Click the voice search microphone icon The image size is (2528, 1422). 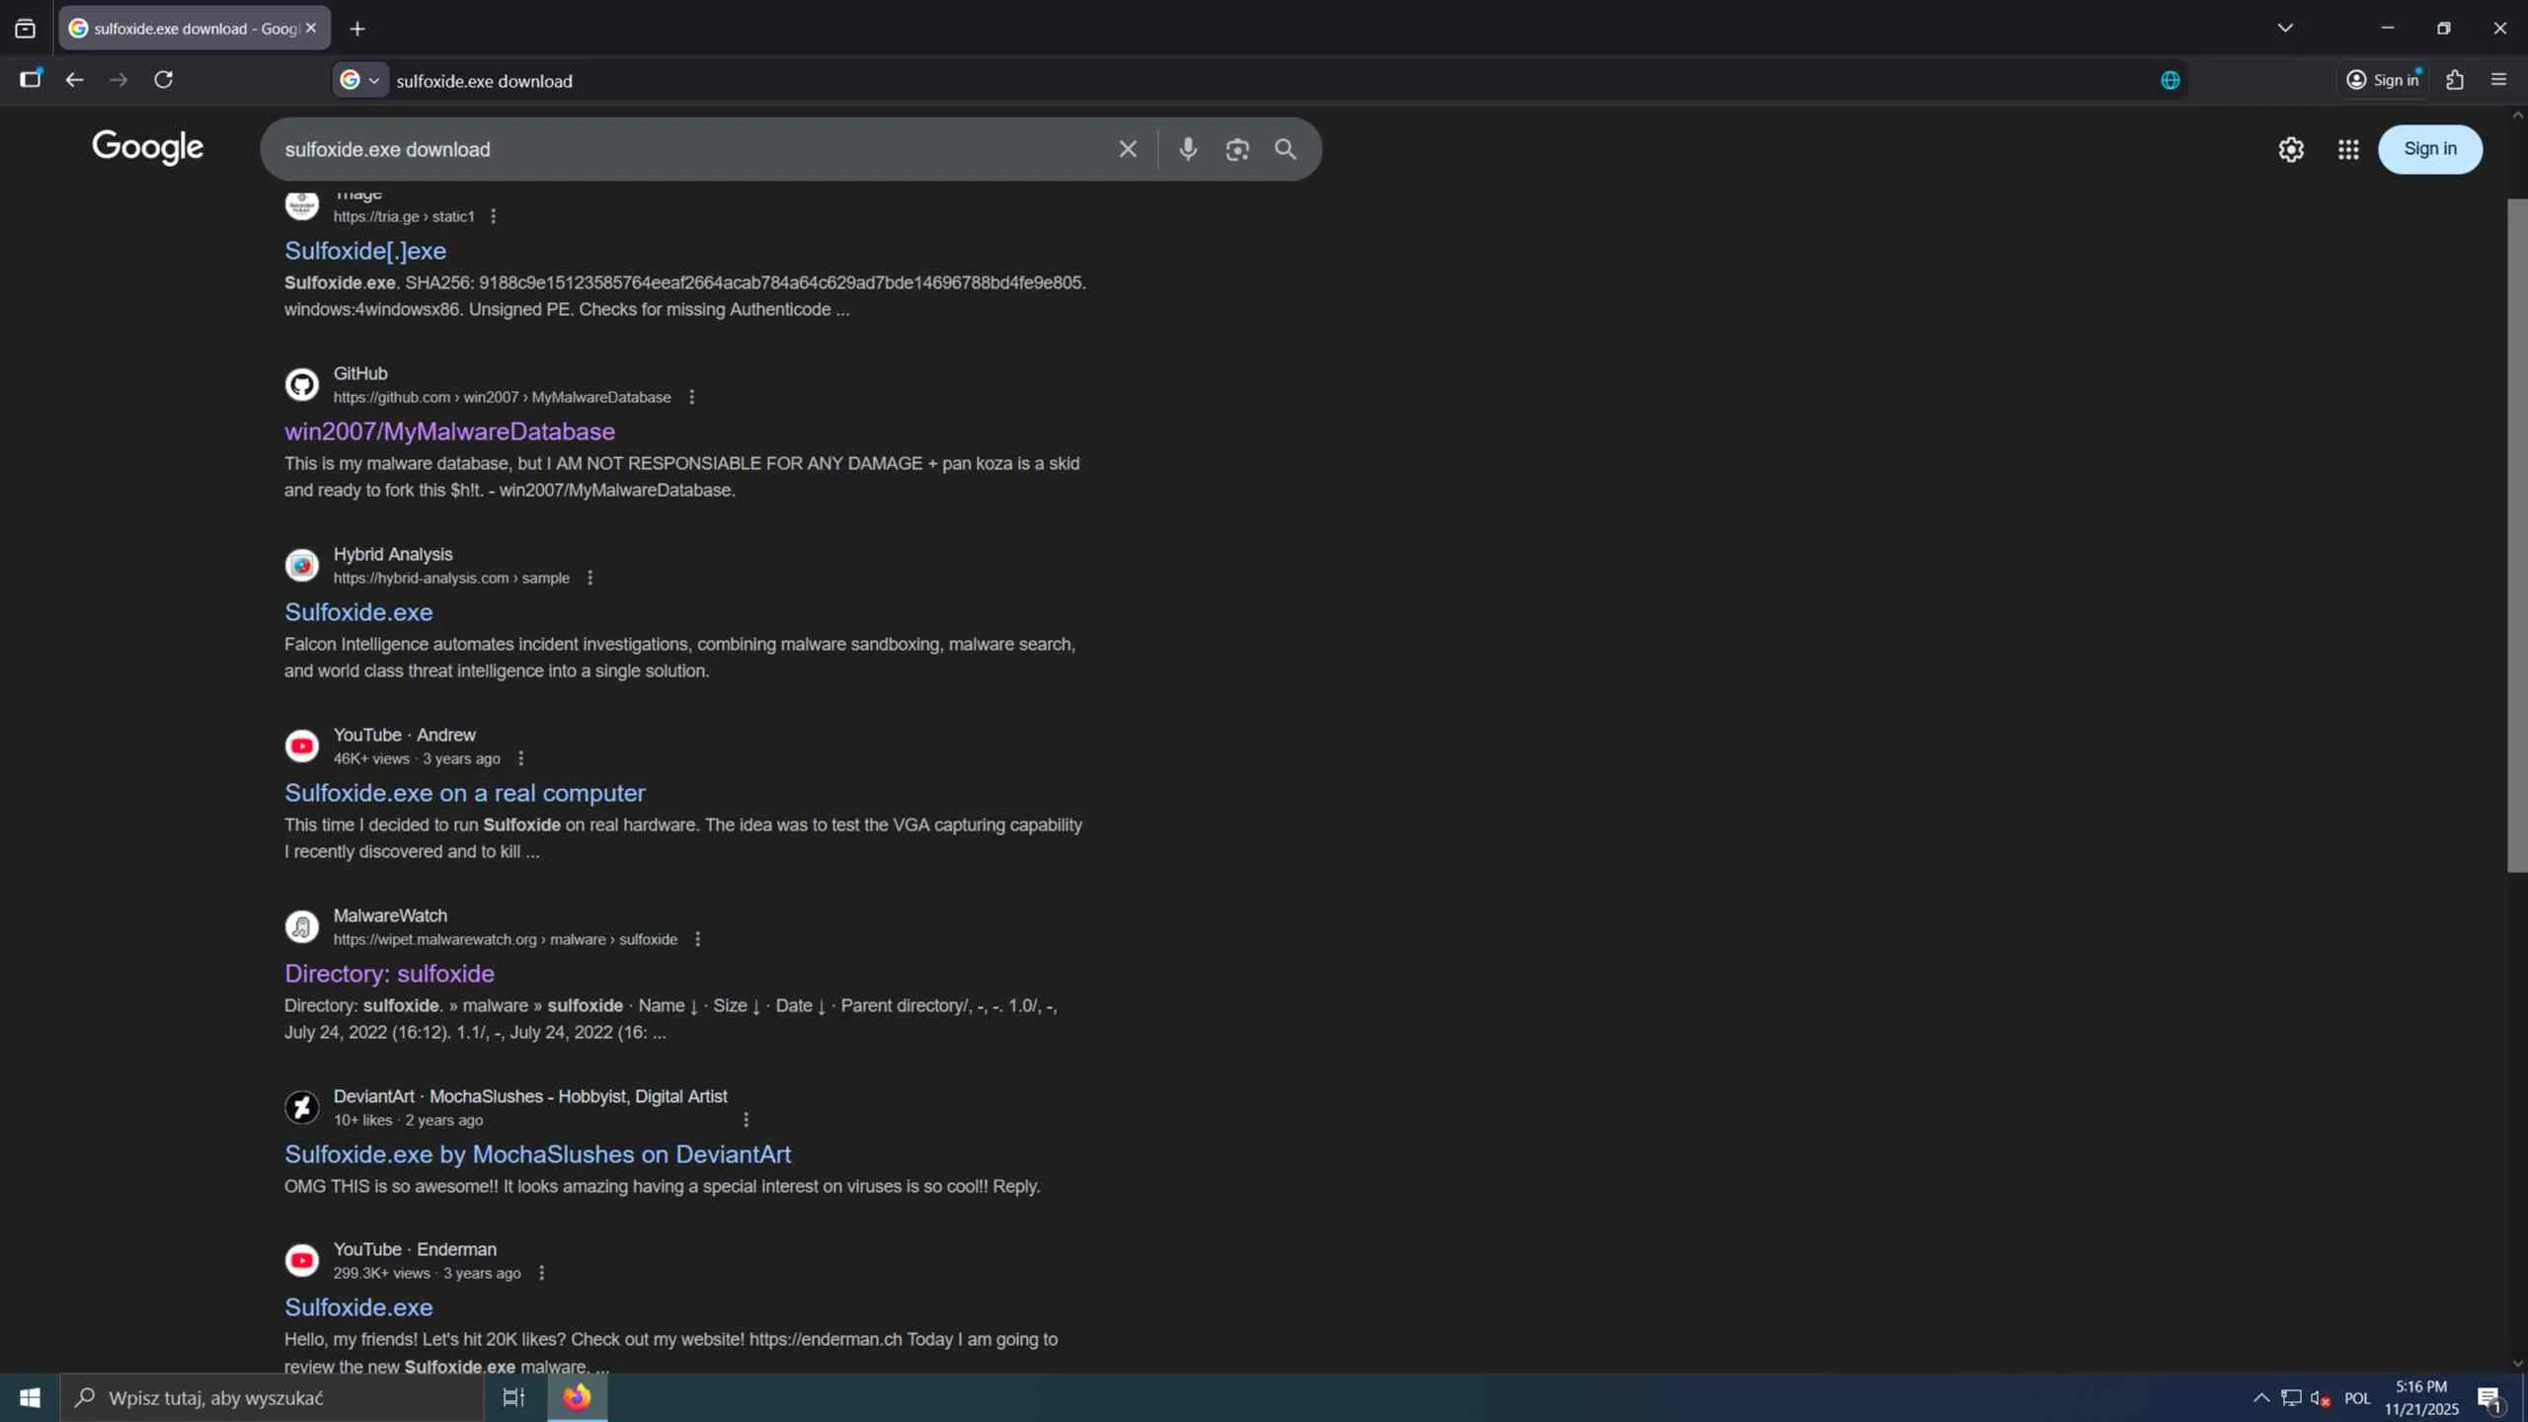pos(1188,149)
